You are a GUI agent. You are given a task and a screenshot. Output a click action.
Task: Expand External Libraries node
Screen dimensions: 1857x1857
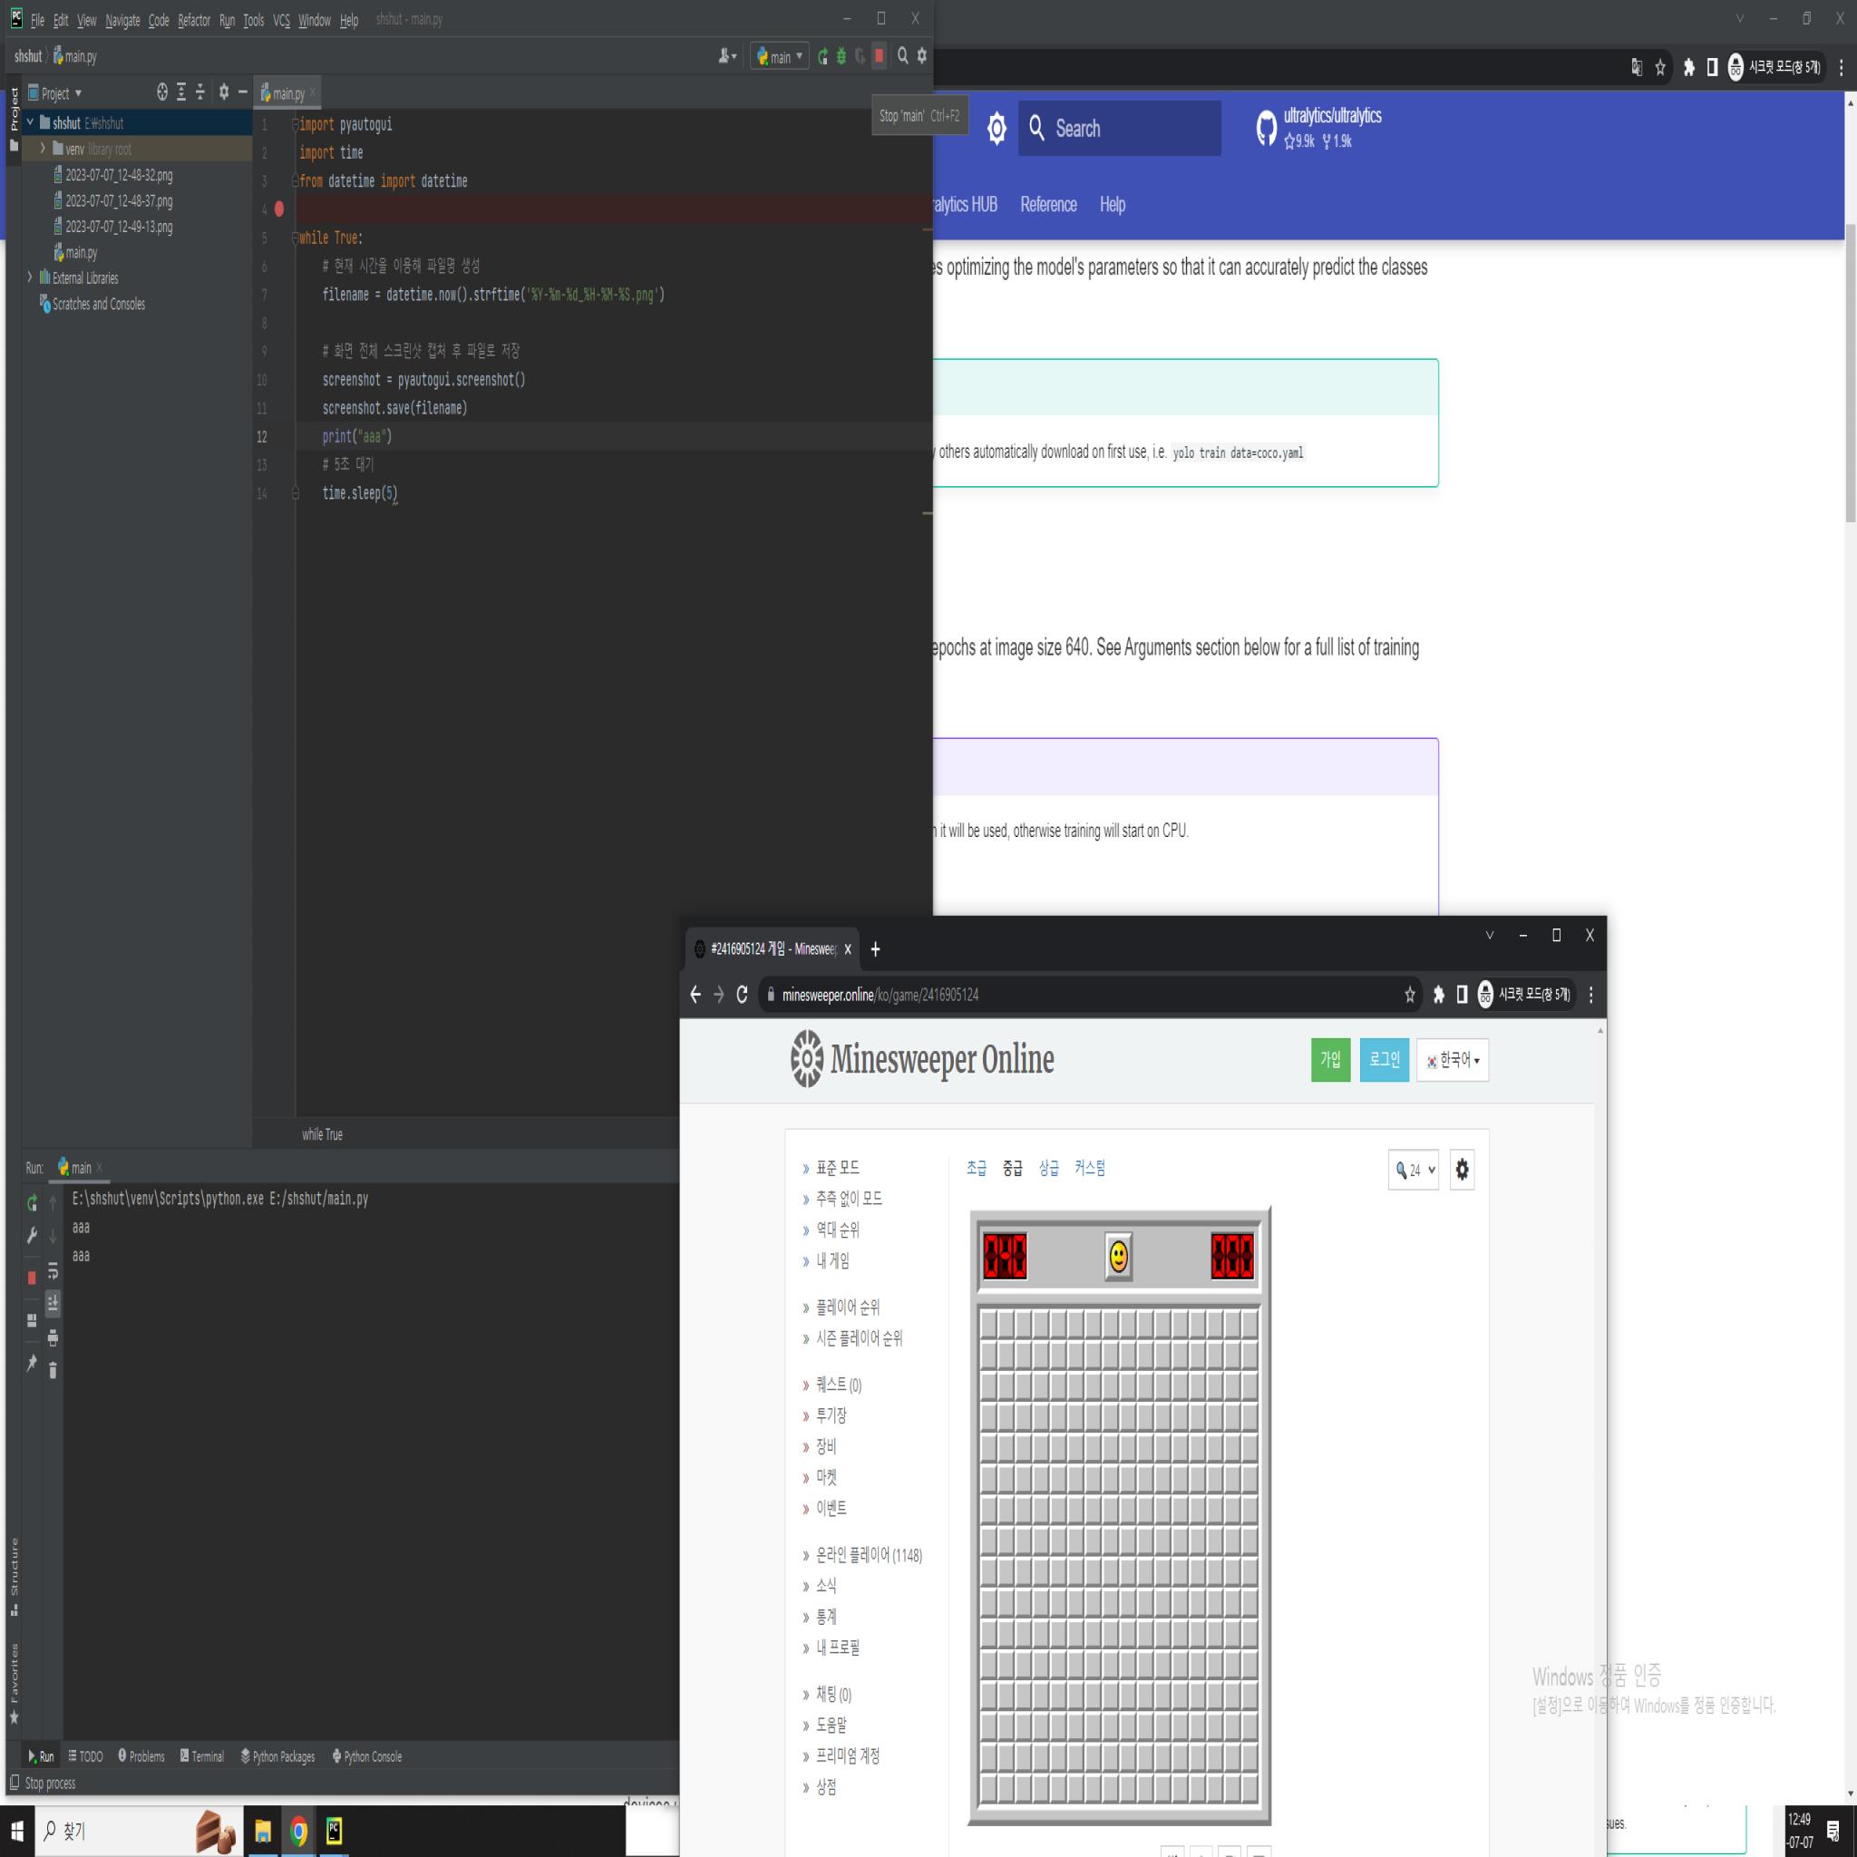tap(30, 277)
